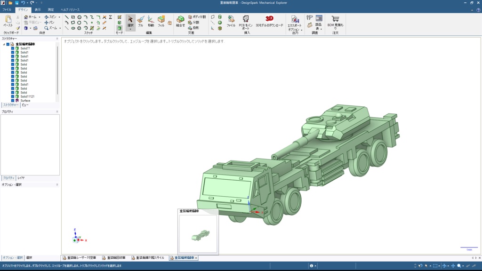Uncheck the Solid77 visibility checkbox
482x271 pixels.
13,48
